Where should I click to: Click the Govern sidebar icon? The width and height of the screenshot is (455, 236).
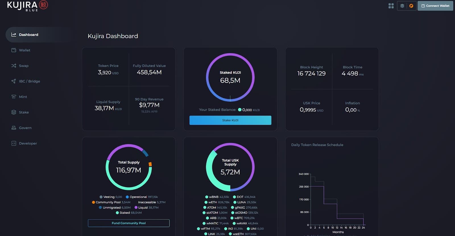(14, 128)
